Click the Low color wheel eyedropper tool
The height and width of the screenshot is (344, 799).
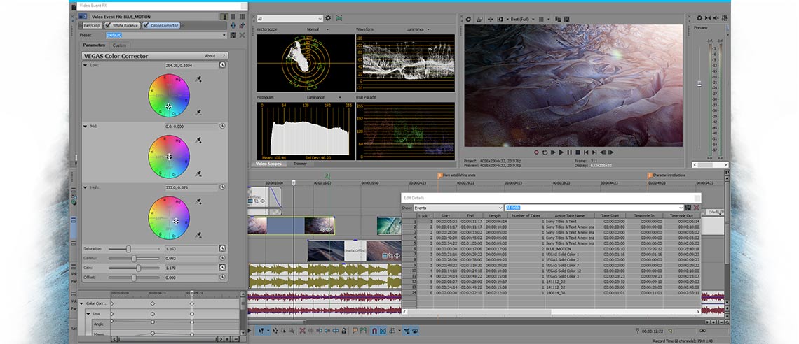[x=198, y=79]
